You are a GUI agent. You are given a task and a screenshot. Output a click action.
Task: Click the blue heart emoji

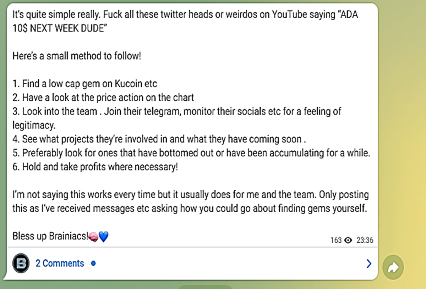(103, 237)
